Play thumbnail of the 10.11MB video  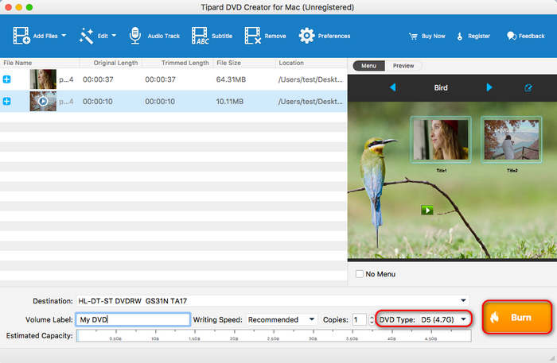(43, 102)
